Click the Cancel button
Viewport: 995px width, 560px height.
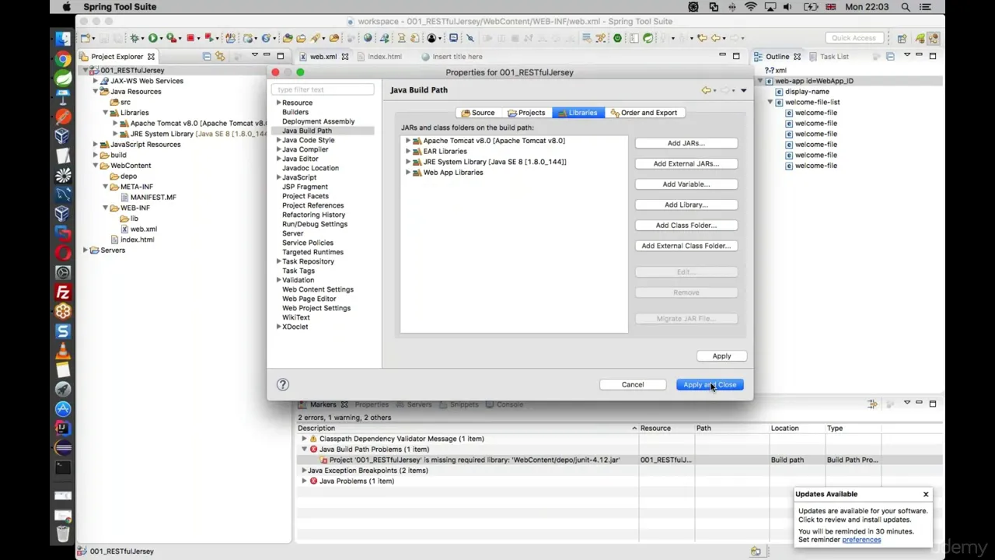(x=633, y=384)
